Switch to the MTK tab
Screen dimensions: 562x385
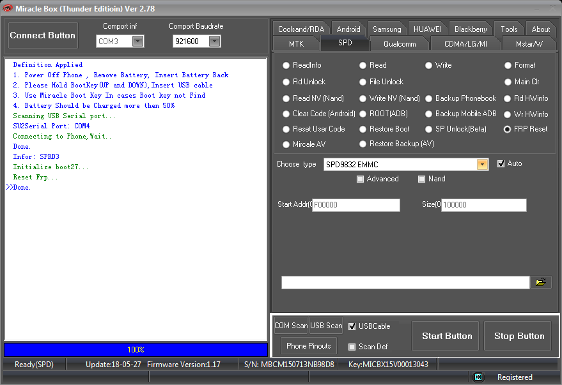click(296, 43)
